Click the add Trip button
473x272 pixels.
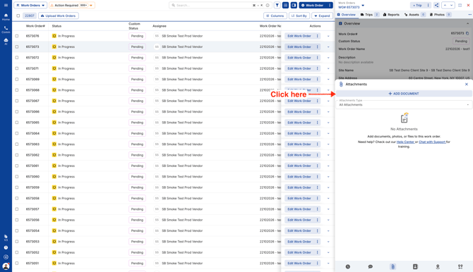pyautogui.click(x=417, y=5)
